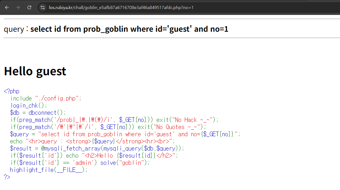Click the $db = dbconnect(); line

38,113
